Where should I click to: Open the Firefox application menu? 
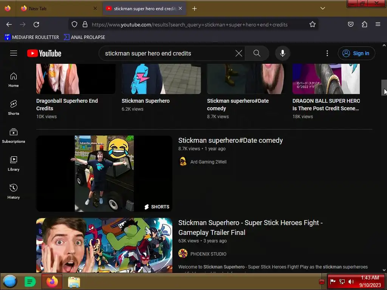coord(378,25)
